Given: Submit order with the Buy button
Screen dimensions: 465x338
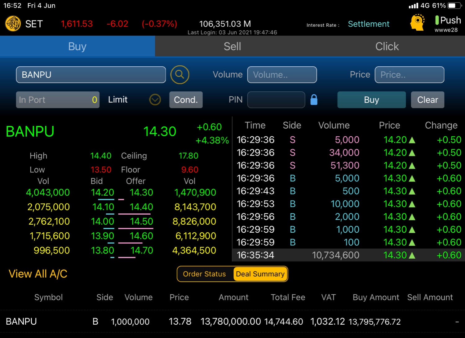Looking at the screenshot, I should pos(371,100).
